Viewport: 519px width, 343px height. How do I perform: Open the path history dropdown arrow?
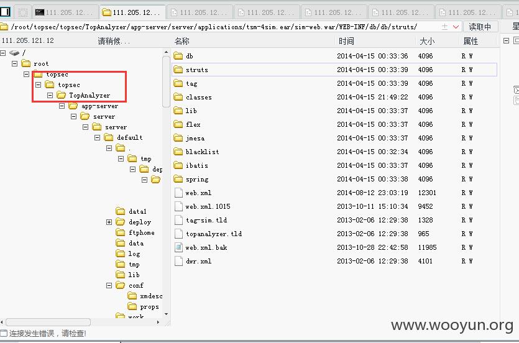[x=456, y=27]
